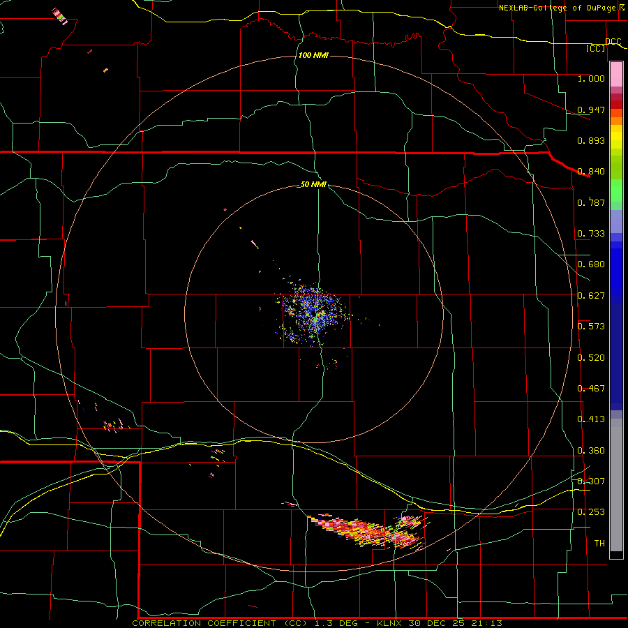Screen dimensions: 628x628
Task: Select the 0.893 legend value
Action: [591, 140]
